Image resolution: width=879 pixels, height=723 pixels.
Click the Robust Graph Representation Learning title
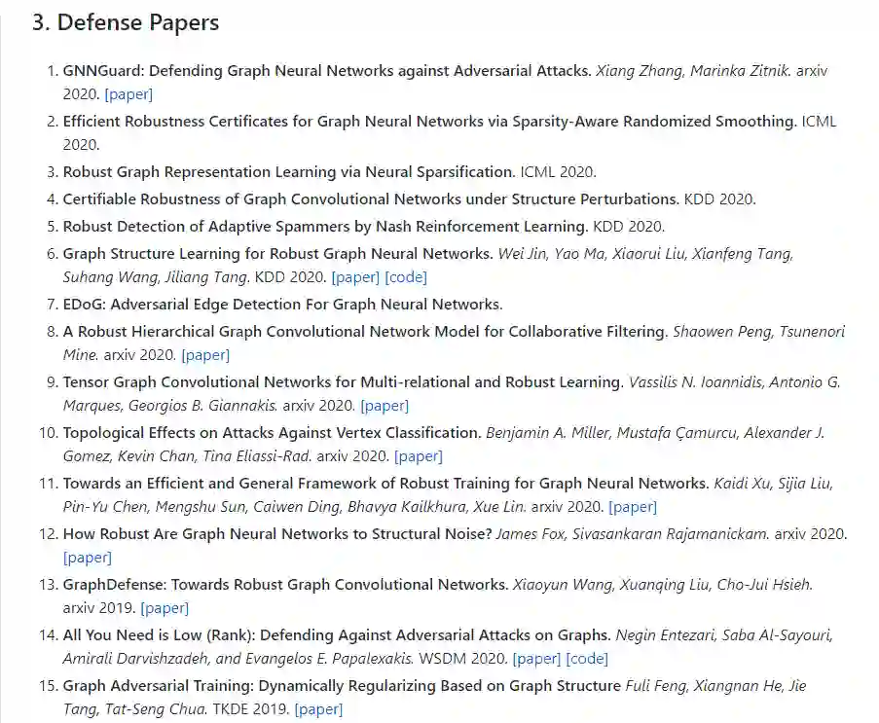click(x=288, y=172)
